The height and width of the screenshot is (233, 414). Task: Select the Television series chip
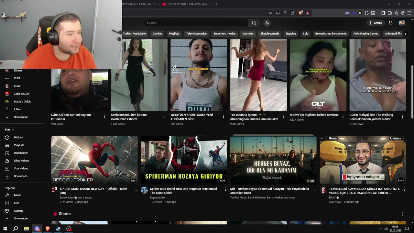pos(196,34)
